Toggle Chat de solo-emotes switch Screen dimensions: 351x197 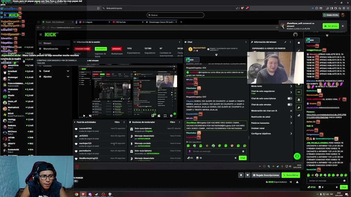coord(290,105)
